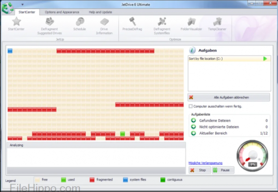Click the Stop button

(200, 170)
